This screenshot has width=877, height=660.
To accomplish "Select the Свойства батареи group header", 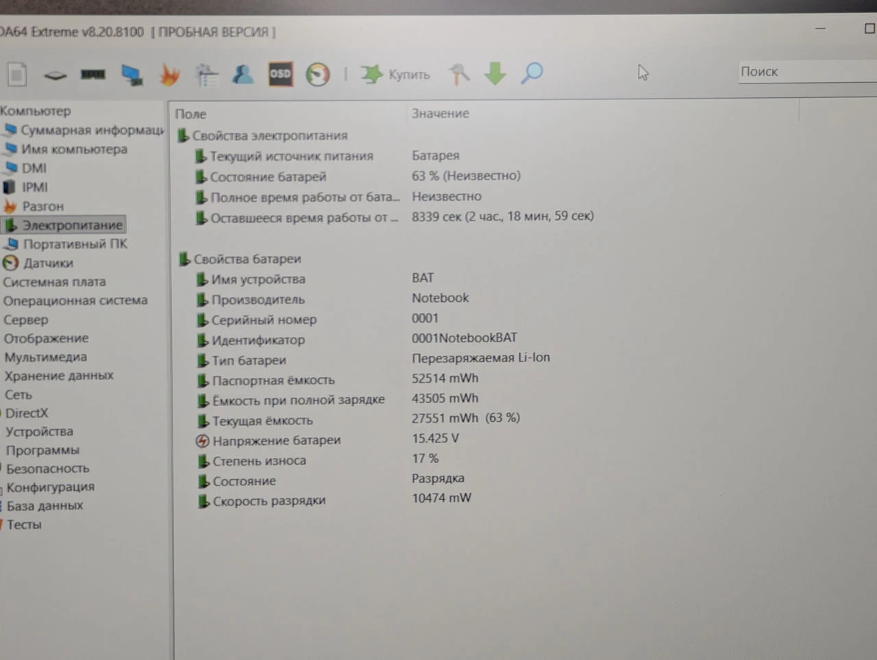I will 239,259.
